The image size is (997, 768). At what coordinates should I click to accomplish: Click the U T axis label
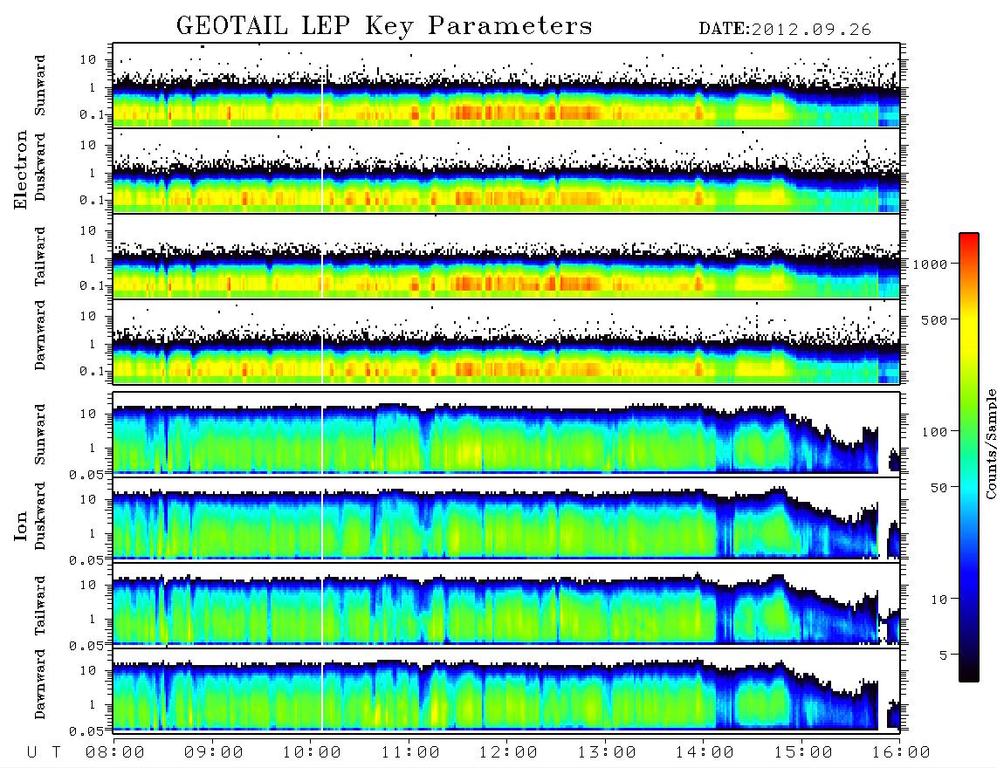pyautogui.click(x=45, y=752)
